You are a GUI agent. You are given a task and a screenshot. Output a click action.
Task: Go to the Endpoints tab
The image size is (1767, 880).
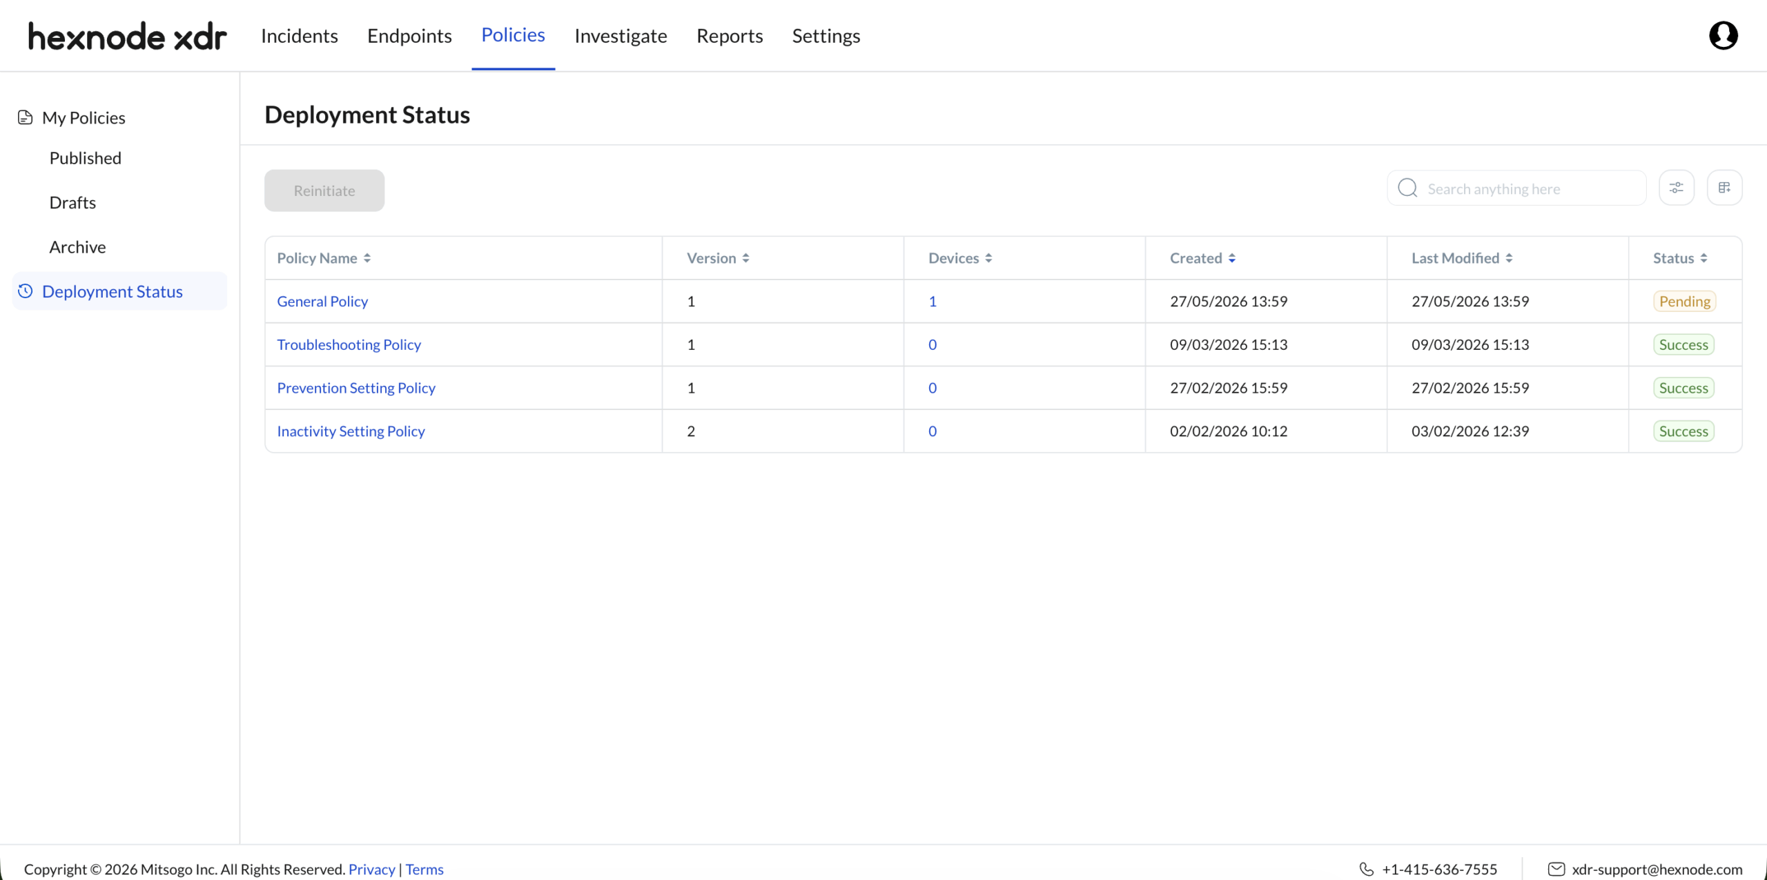(409, 36)
